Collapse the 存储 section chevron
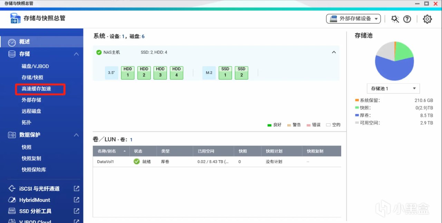442x223 pixels. [x=77, y=54]
